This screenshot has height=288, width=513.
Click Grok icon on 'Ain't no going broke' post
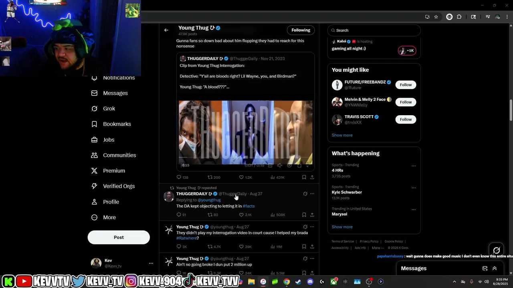click(x=305, y=259)
